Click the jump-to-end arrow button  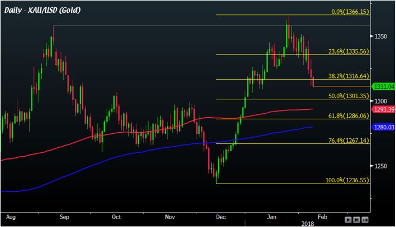356,220
